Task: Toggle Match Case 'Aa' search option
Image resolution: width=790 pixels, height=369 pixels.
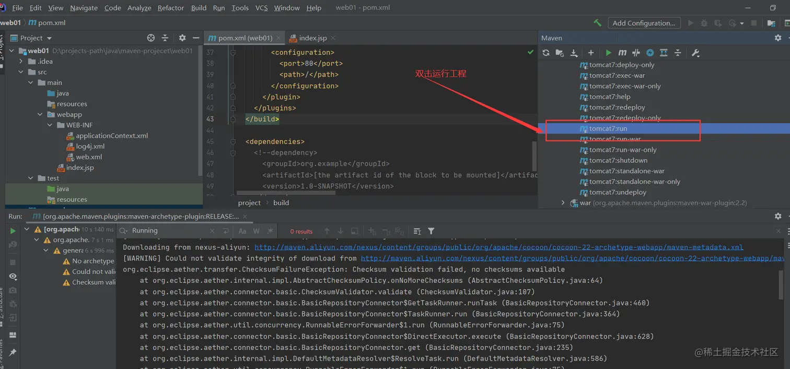Action: pyautogui.click(x=242, y=231)
